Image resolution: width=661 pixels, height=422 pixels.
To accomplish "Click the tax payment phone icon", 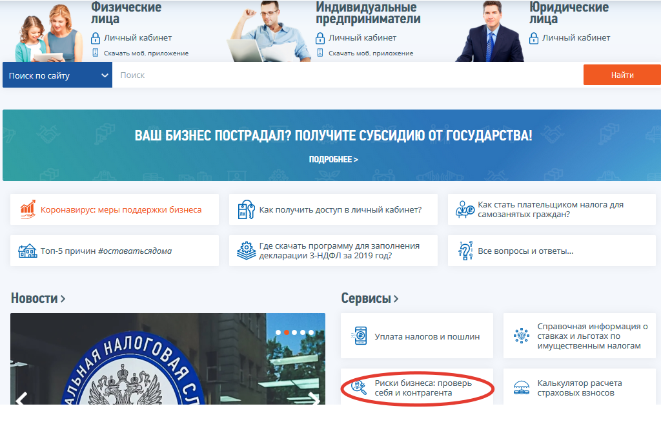I will (360, 336).
